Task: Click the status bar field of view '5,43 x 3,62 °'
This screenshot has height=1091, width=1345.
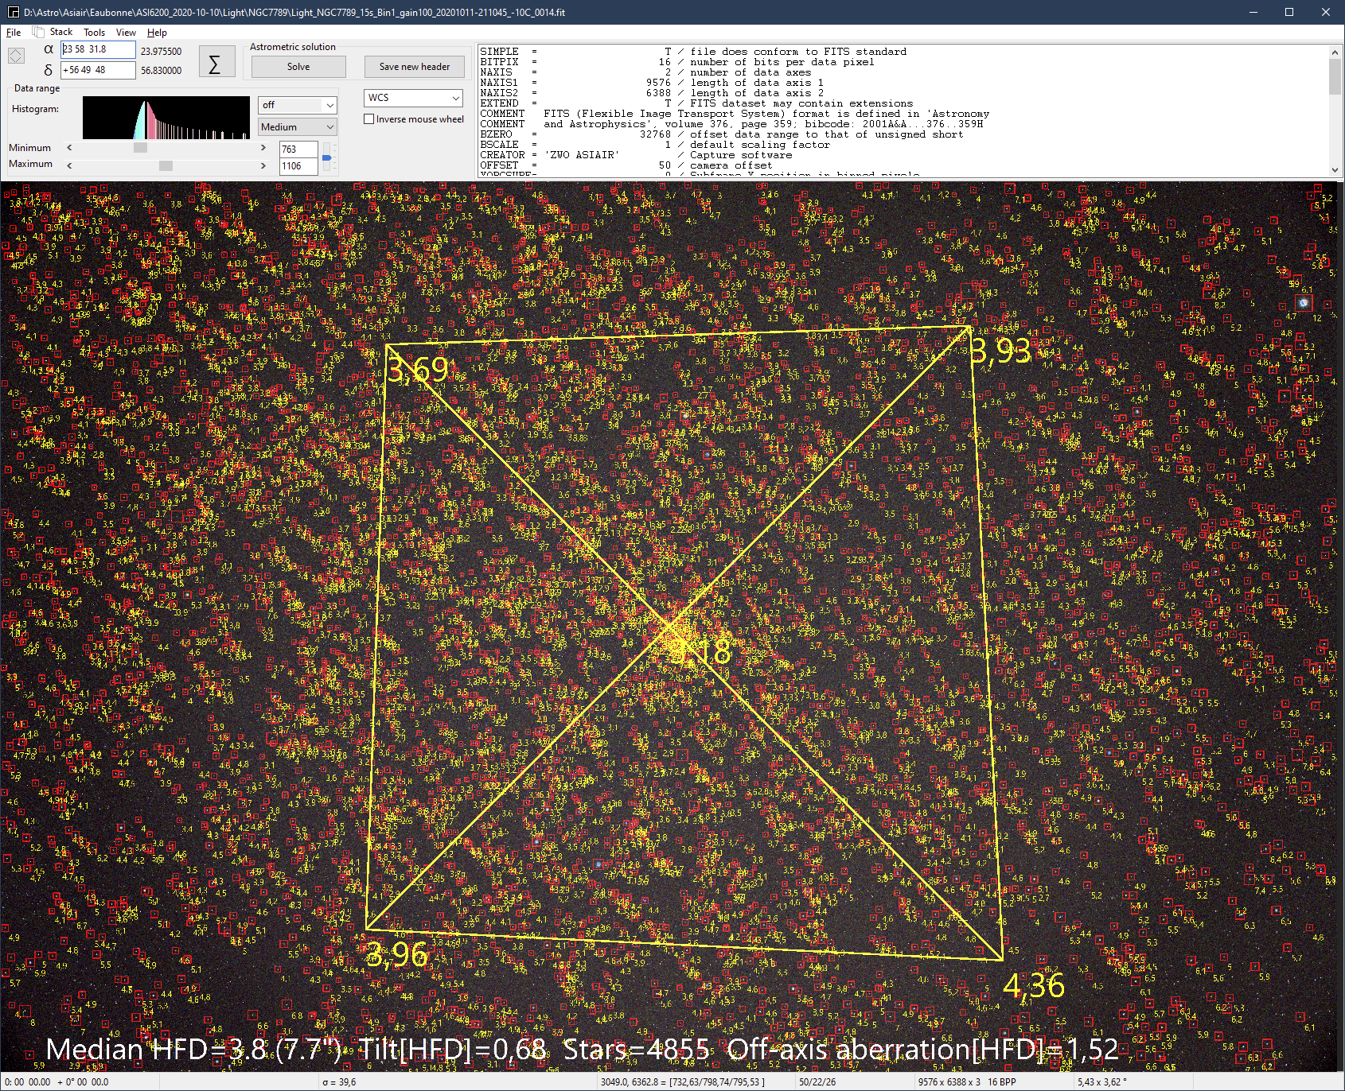Action: (1102, 1082)
